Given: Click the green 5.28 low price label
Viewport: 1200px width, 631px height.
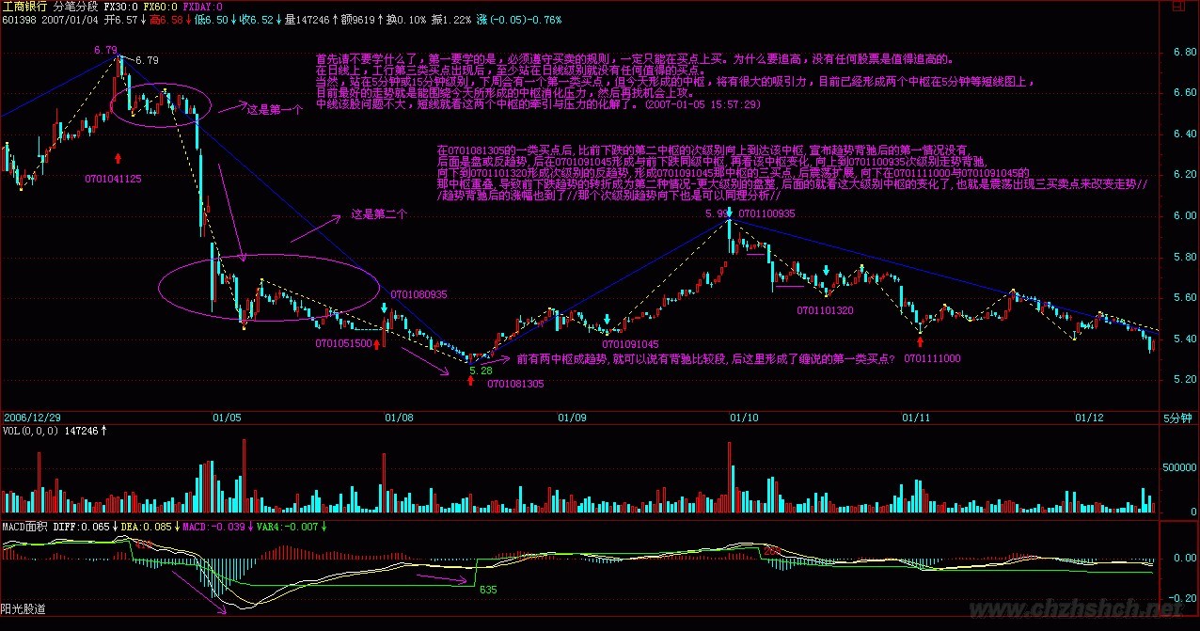Looking at the screenshot, I should 481,371.
